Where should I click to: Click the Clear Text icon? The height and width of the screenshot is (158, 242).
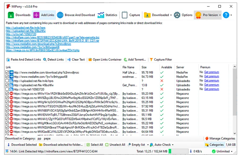click(x=69, y=60)
